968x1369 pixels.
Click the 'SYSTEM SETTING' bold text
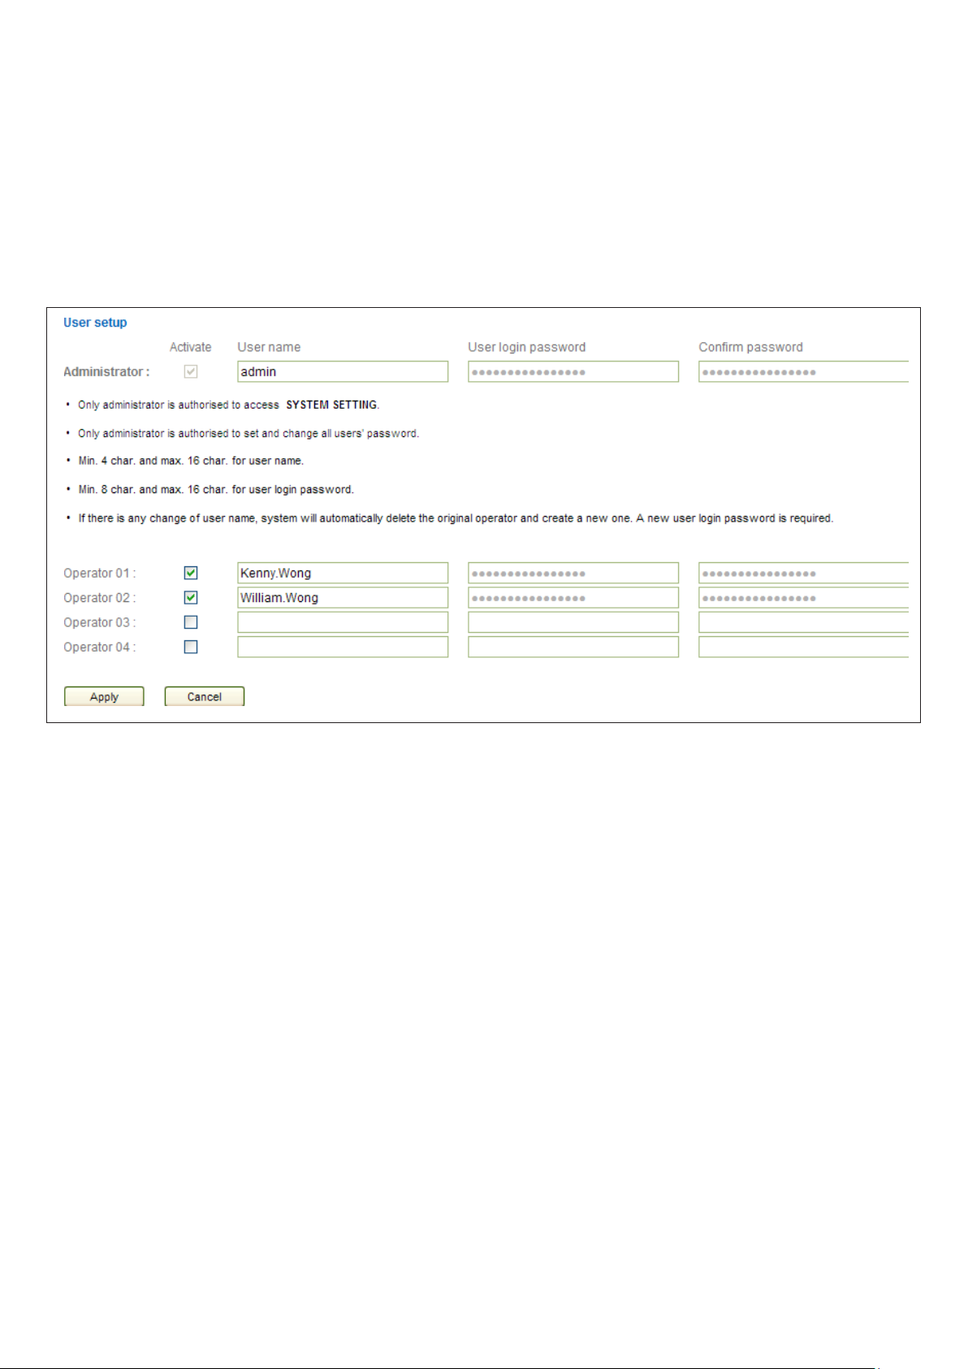(331, 405)
